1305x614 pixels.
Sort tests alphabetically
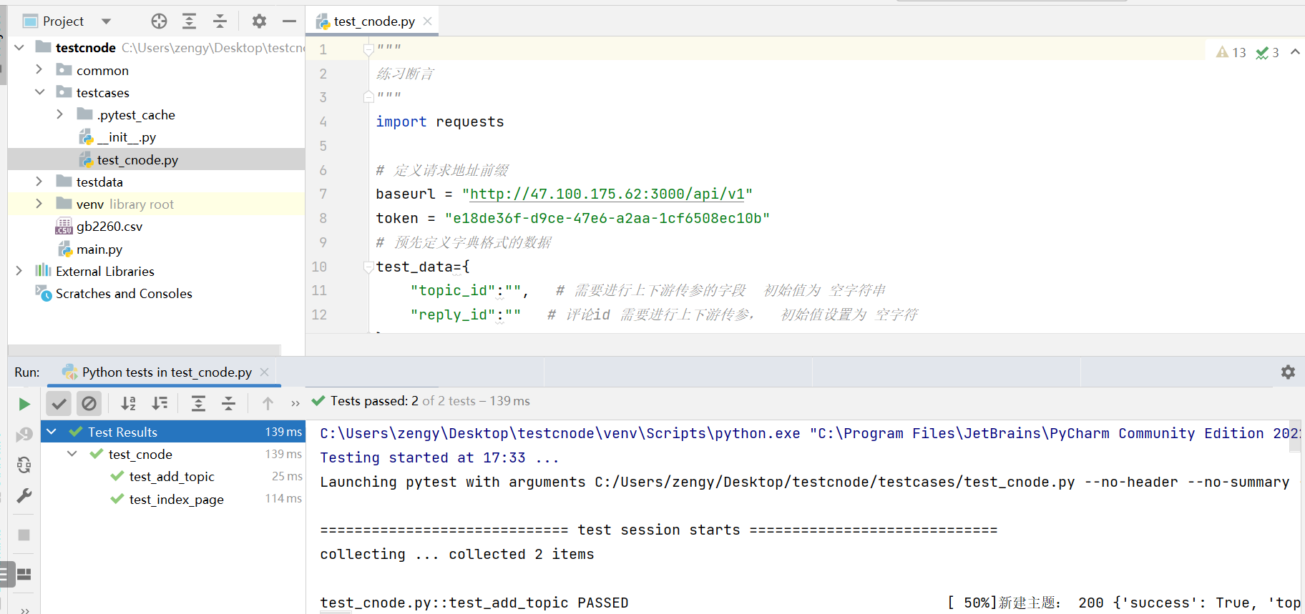click(x=129, y=404)
